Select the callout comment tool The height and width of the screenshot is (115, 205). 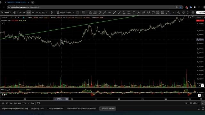(x=153, y=12)
